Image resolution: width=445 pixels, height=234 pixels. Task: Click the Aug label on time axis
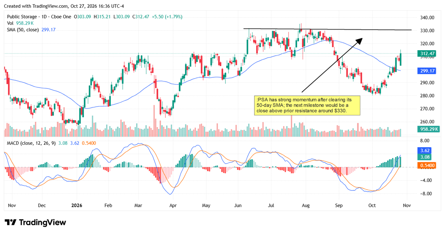pos(306,205)
